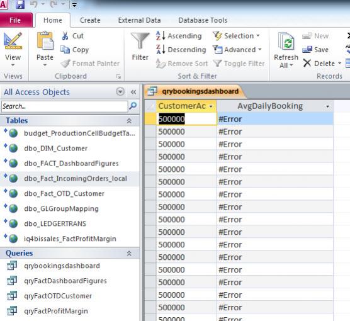
Task: Click the Cut scissors icon
Action: coord(65,36)
